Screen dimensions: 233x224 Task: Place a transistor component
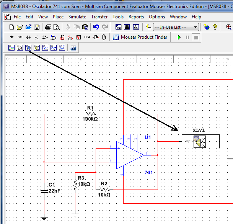(37, 37)
